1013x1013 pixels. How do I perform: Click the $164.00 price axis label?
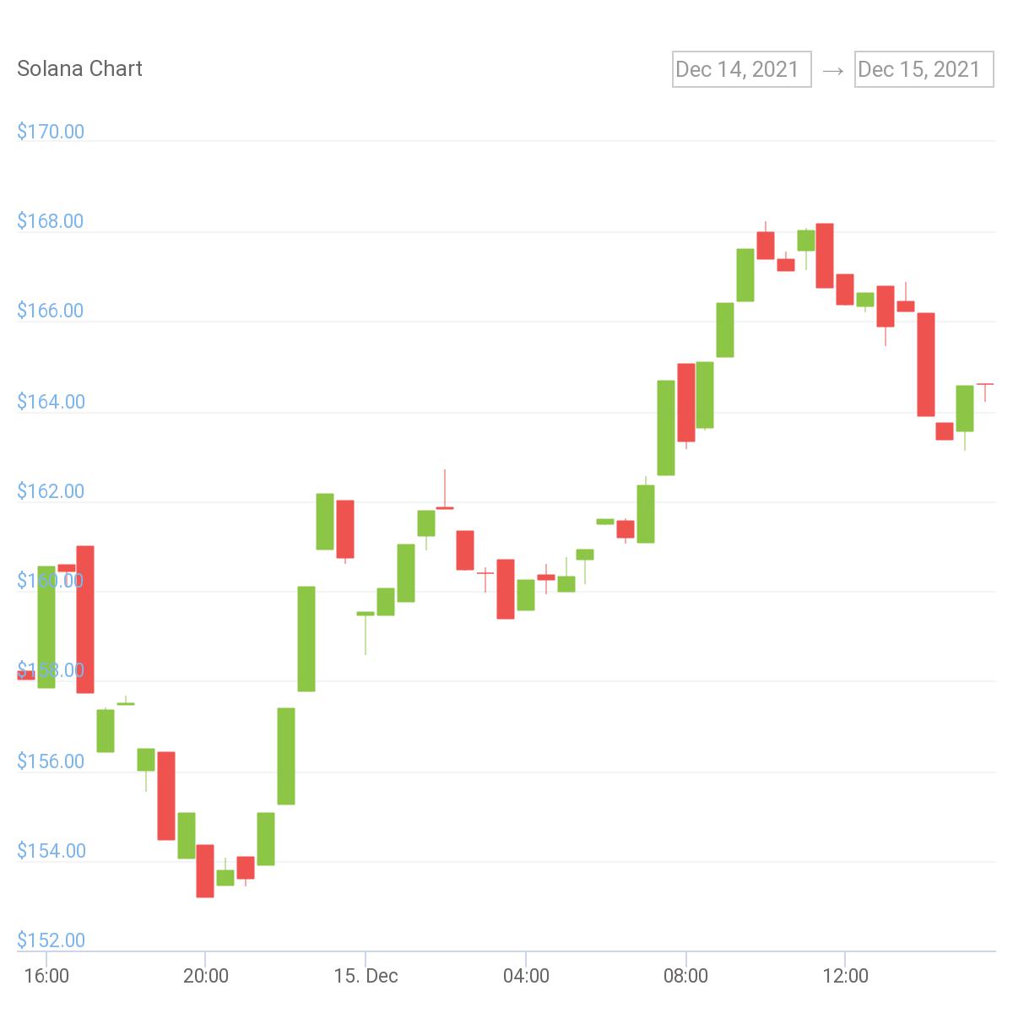point(51,402)
